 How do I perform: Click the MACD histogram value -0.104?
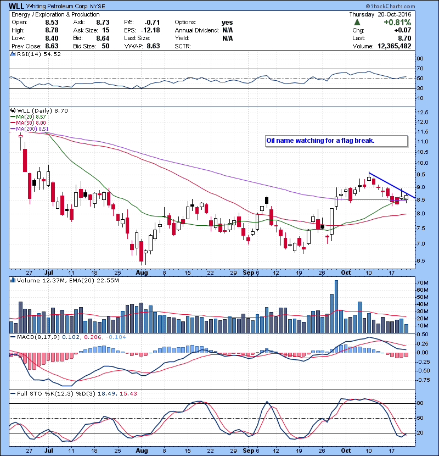click(116, 337)
